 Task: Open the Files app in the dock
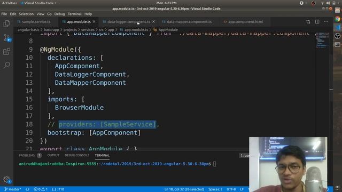(x=338, y=10)
